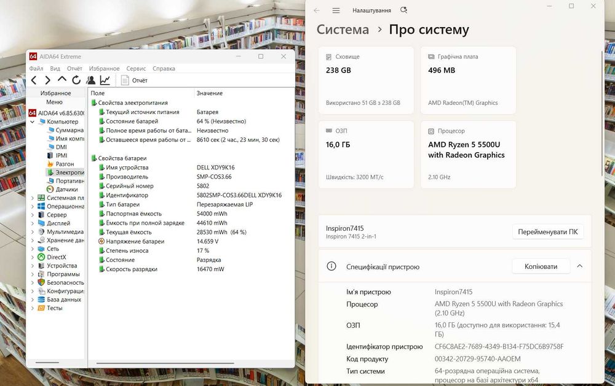Select the DMI tree item
The height and width of the screenshot is (386, 615).
[57, 147]
